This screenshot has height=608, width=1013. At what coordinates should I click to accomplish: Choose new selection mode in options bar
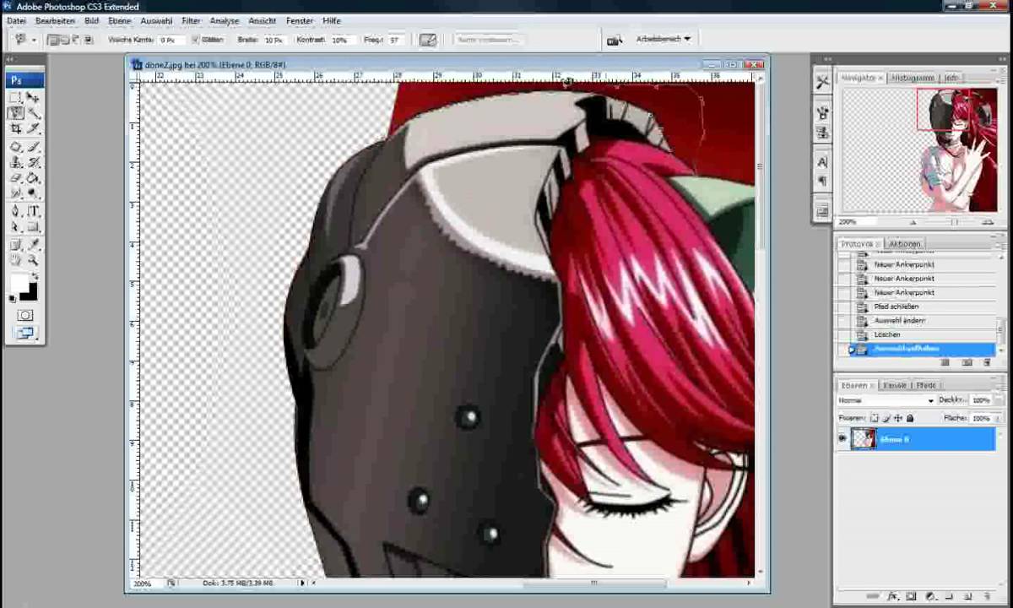(x=52, y=40)
